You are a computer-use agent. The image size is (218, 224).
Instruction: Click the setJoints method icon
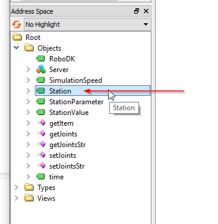(41, 155)
